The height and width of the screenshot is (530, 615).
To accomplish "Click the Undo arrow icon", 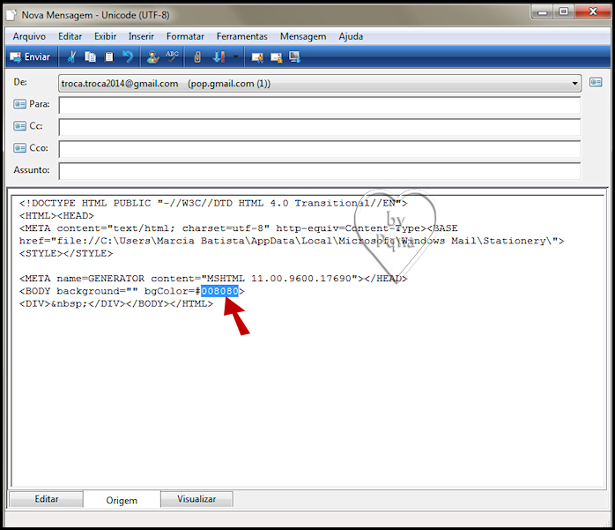I will [x=128, y=57].
